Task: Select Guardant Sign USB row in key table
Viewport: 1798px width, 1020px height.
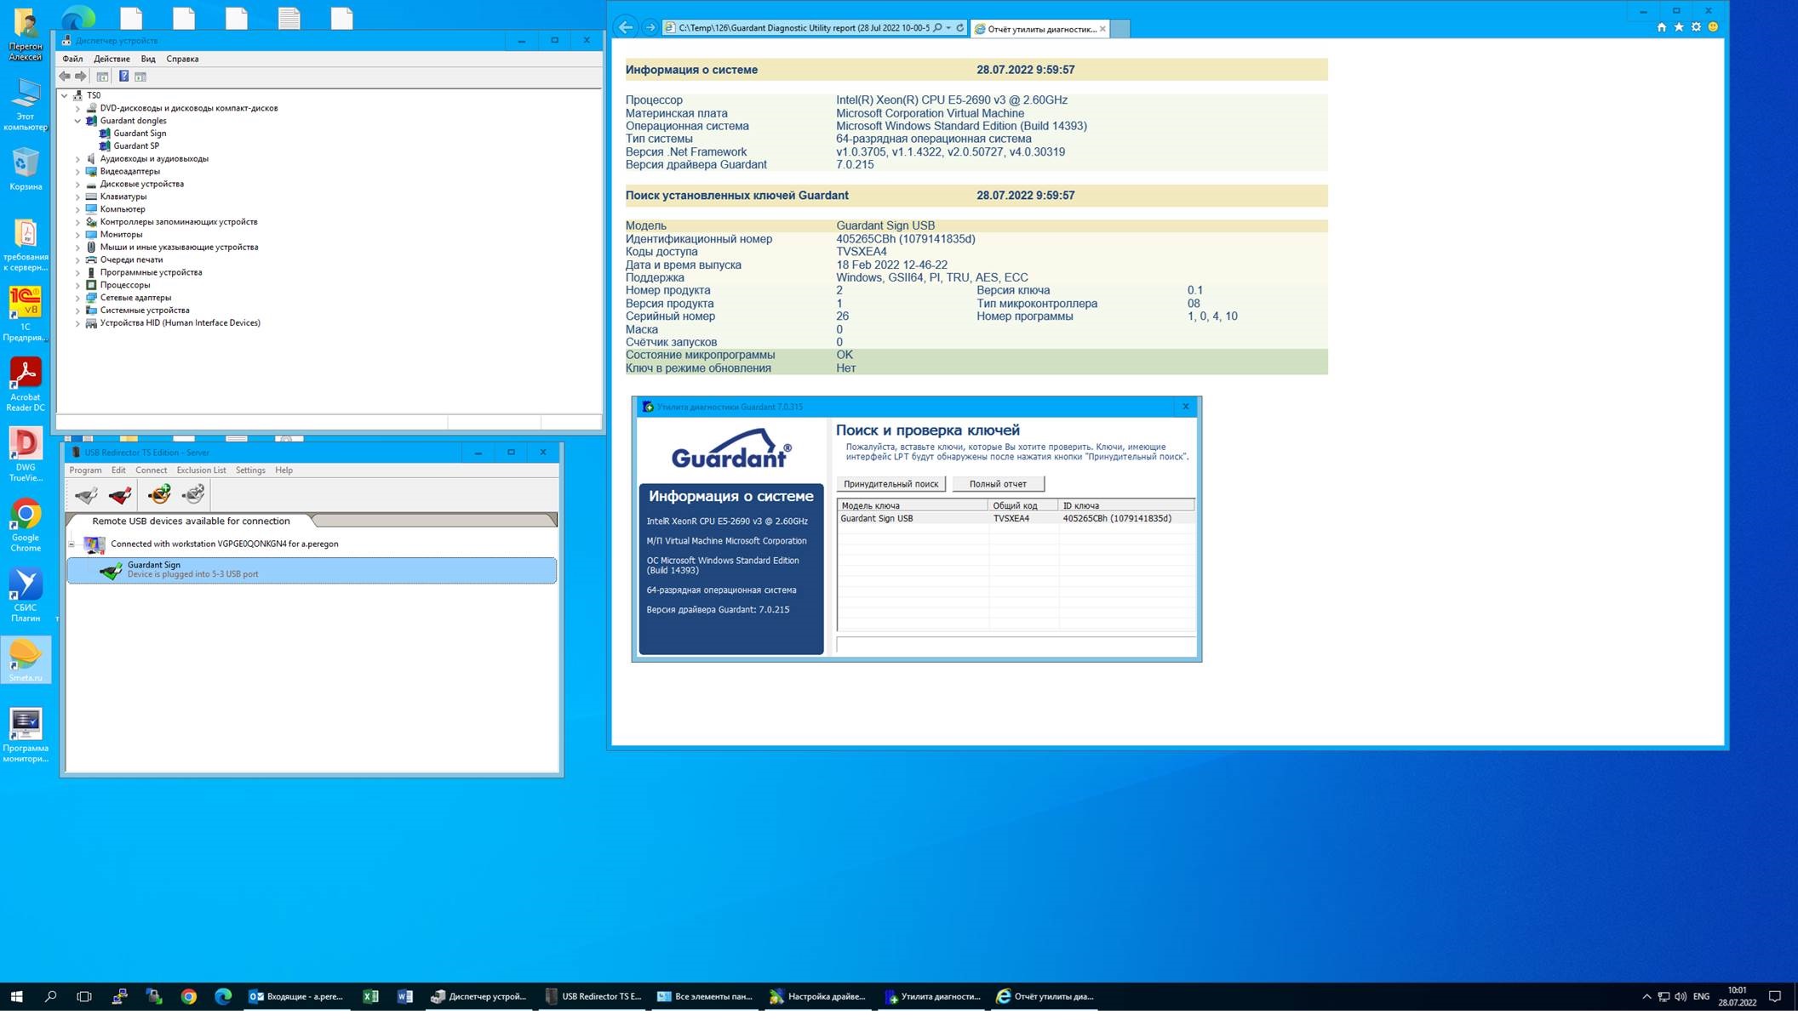Action: 1016,519
